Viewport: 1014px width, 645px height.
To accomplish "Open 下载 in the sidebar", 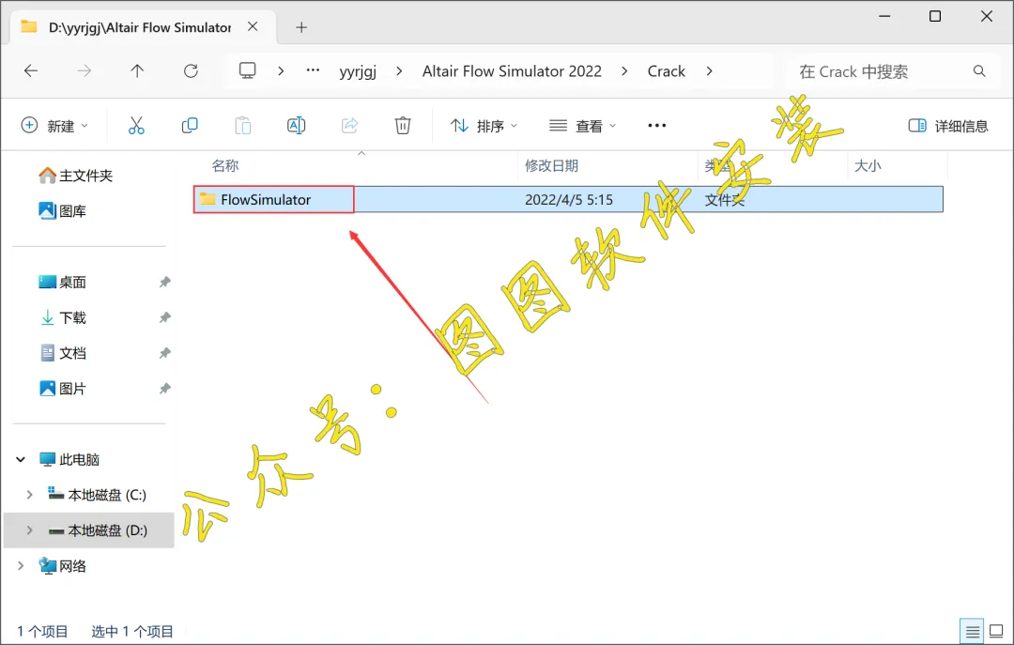I will coord(63,317).
